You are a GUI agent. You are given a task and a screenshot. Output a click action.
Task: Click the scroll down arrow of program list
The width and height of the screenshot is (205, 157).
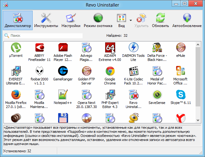point(198,120)
